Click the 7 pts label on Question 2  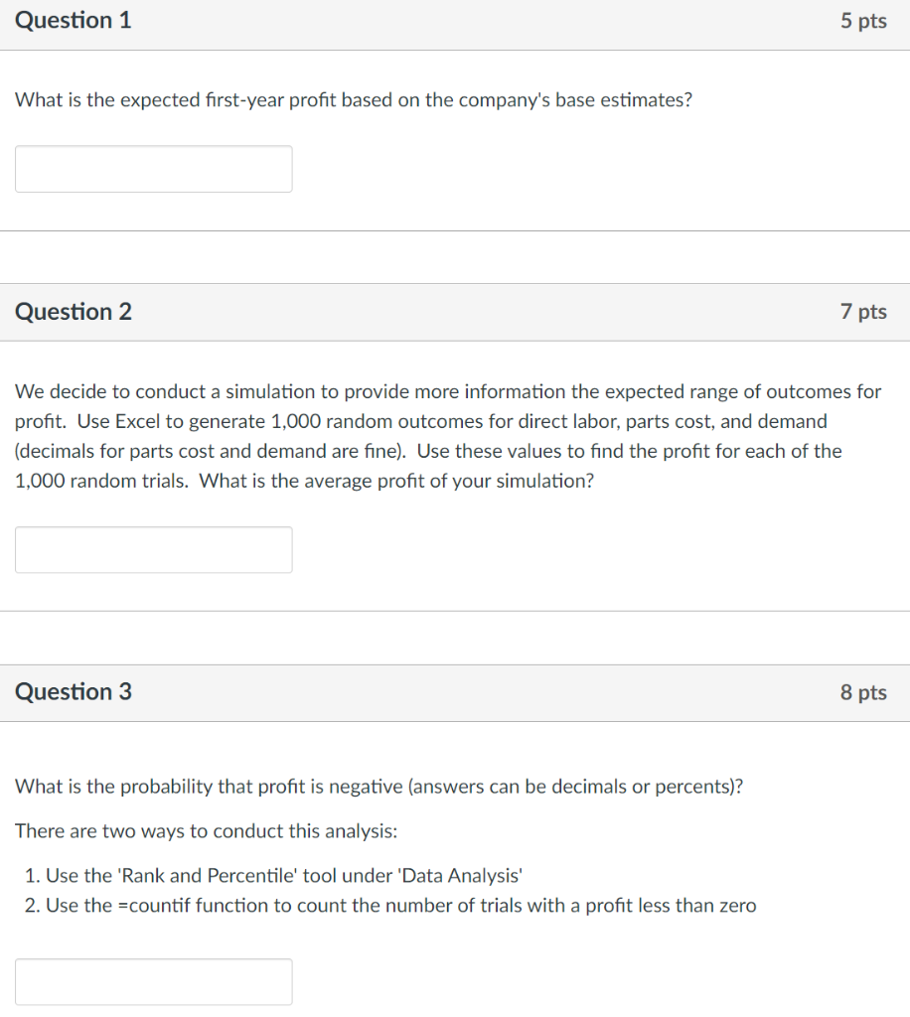[863, 311]
